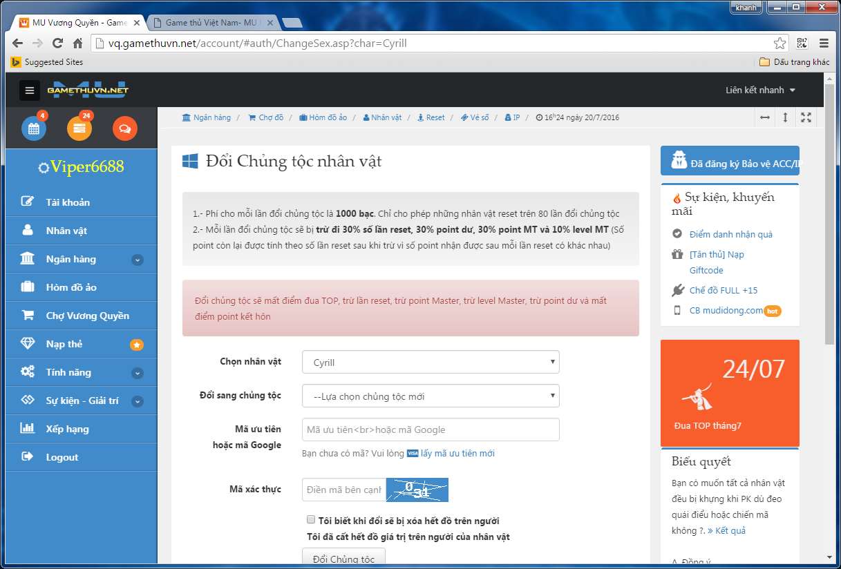Open the 'Đổi sang chủng tộc' dropdown
The width and height of the screenshot is (841, 569).
tap(431, 396)
